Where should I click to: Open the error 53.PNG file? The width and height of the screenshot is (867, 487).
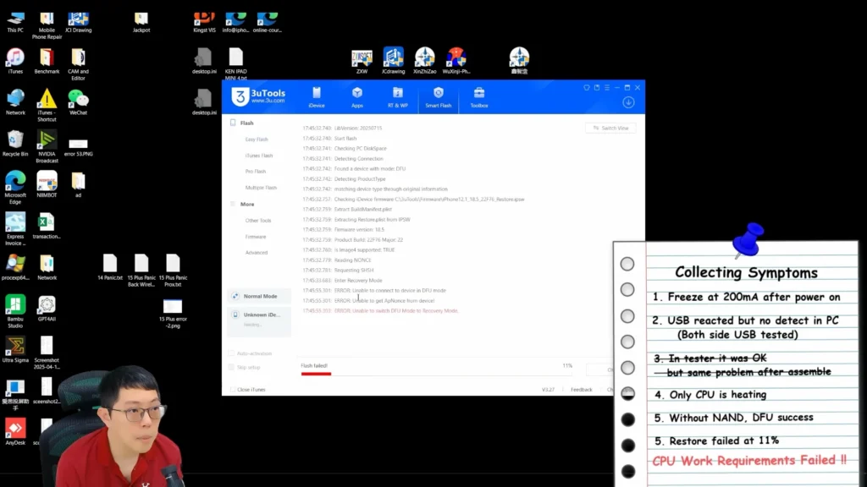click(78, 147)
